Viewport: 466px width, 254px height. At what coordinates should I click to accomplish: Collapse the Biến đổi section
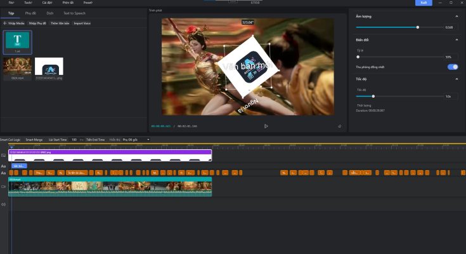click(457, 40)
